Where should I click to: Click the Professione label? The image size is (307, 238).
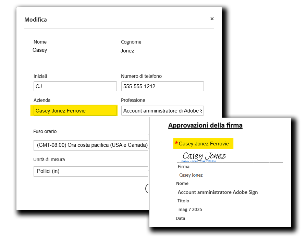pos(133,100)
